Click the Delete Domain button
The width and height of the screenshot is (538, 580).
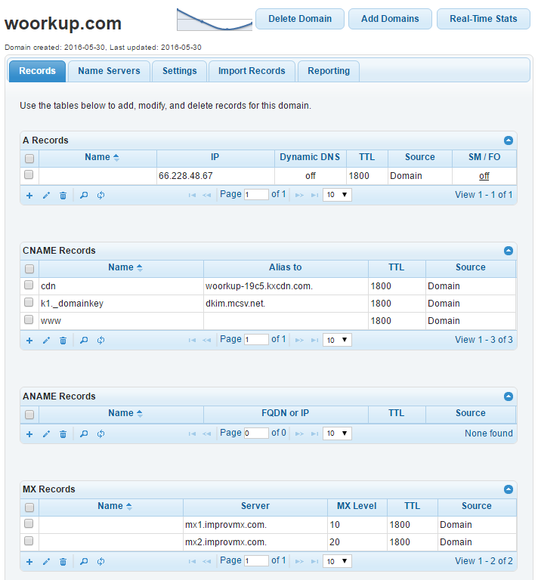(300, 19)
